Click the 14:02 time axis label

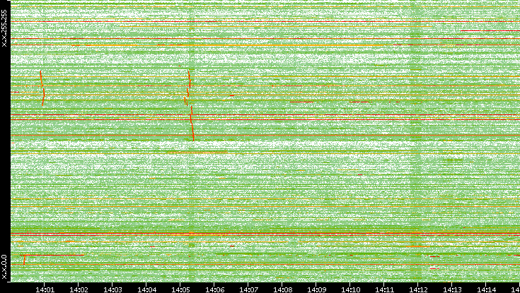click(78, 289)
